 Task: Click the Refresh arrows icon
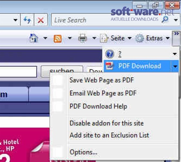[27, 20]
